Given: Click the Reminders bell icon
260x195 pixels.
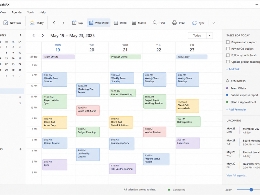Looking at the screenshot, I should [x=227, y=81].
